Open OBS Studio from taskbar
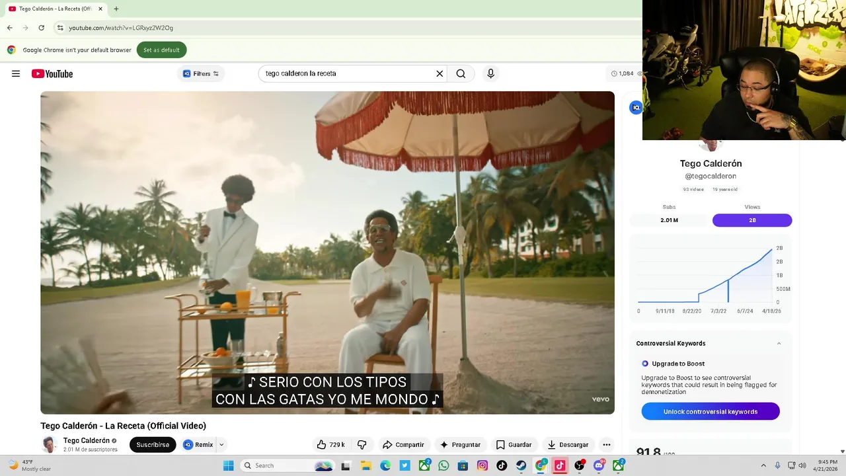The width and height of the screenshot is (846, 476). (x=580, y=465)
